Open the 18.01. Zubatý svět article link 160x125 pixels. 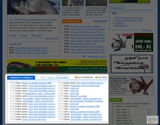(32, 53)
